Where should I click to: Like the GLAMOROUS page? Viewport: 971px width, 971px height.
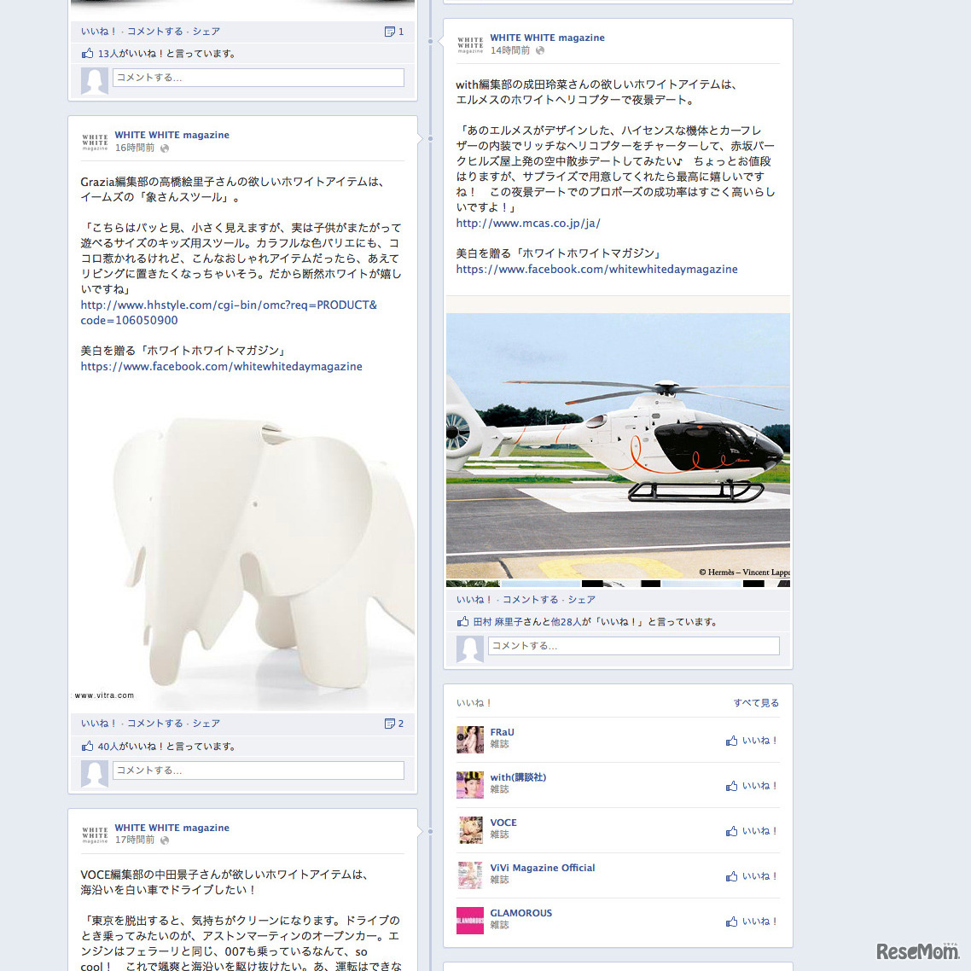coord(751,921)
